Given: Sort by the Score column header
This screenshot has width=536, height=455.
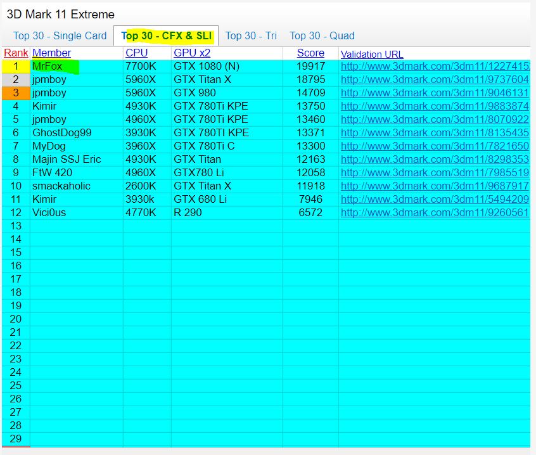Looking at the screenshot, I should coord(310,53).
